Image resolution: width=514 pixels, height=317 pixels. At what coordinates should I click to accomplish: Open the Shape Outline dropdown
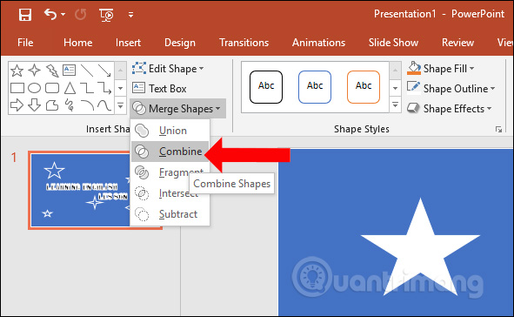(451, 88)
